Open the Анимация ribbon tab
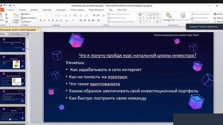 click(61, 10)
